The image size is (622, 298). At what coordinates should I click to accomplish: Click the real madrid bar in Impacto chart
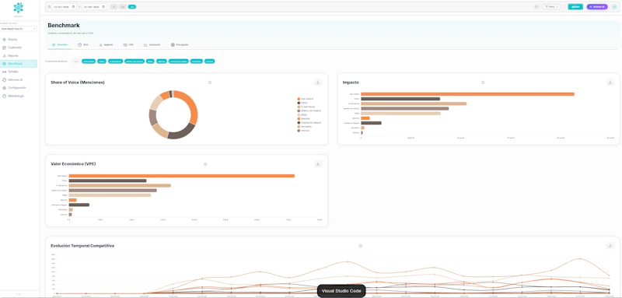468,94
